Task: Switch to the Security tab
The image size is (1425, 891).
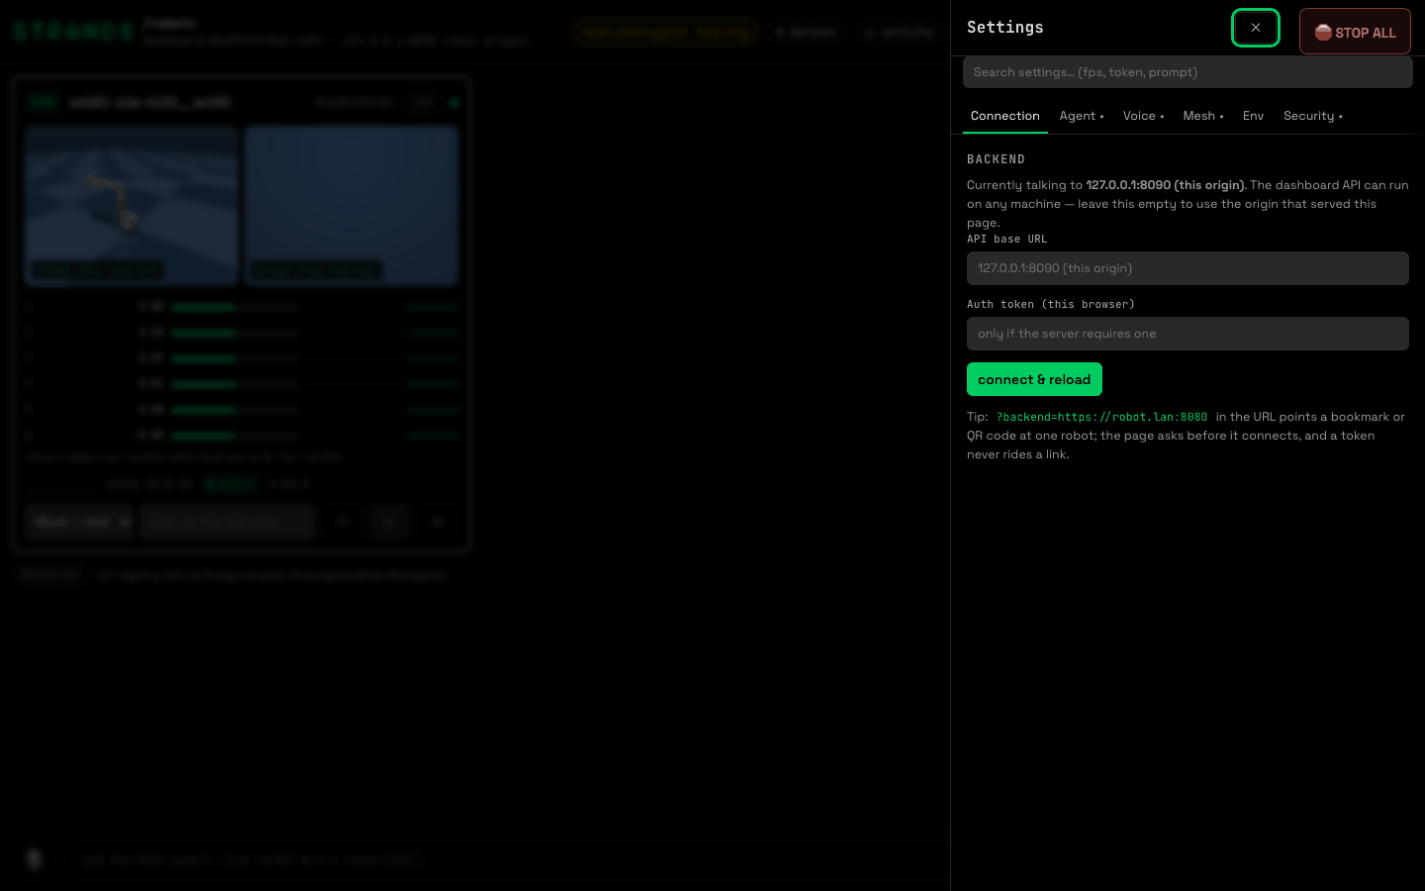Action: [1312, 116]
